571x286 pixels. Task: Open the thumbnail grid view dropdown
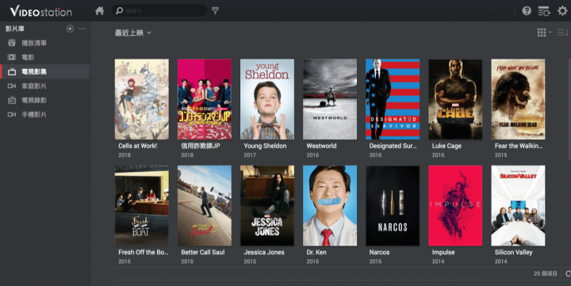pyautogui.click(x=544, y=32)
